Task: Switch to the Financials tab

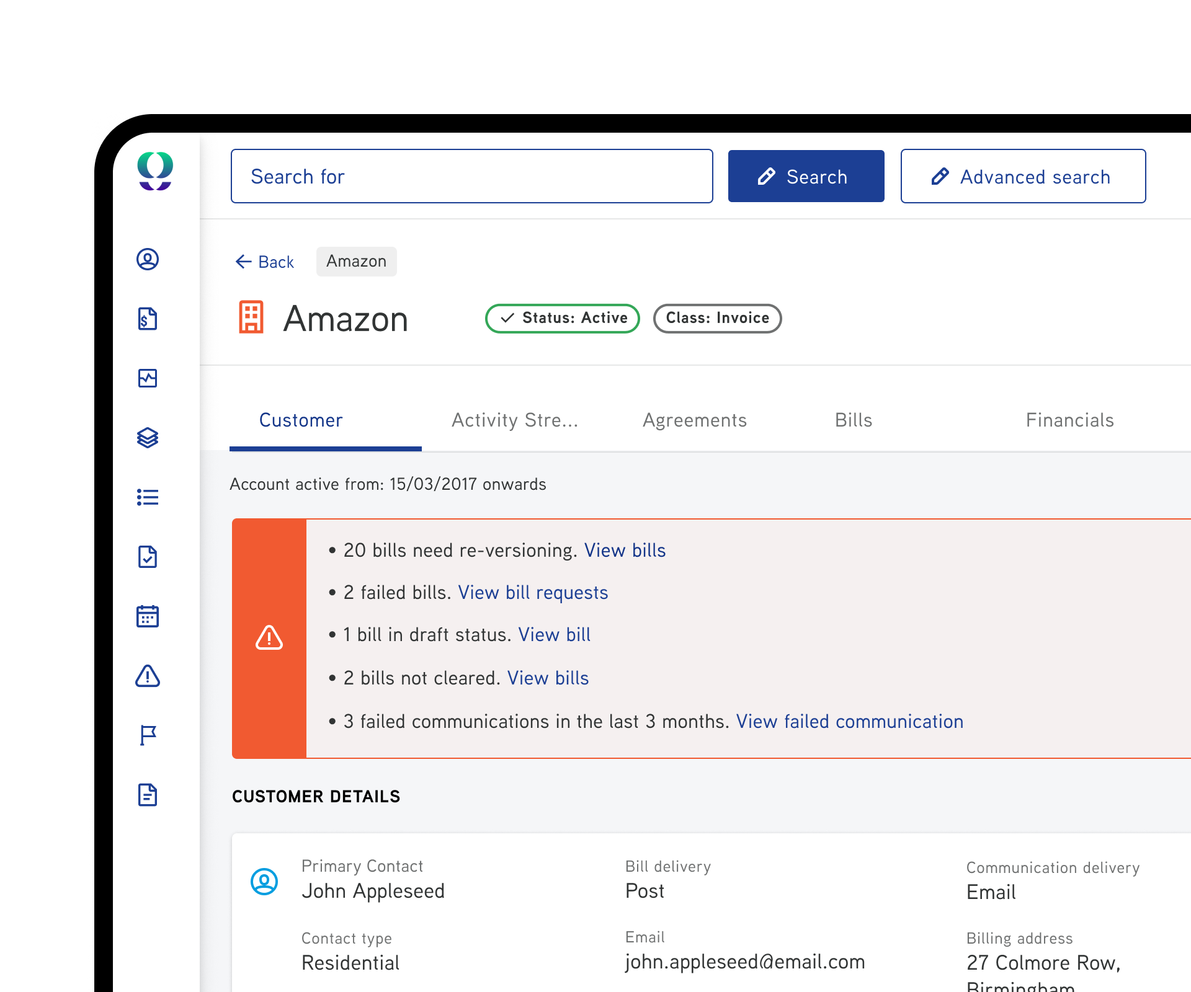Action: point(1070,420)
